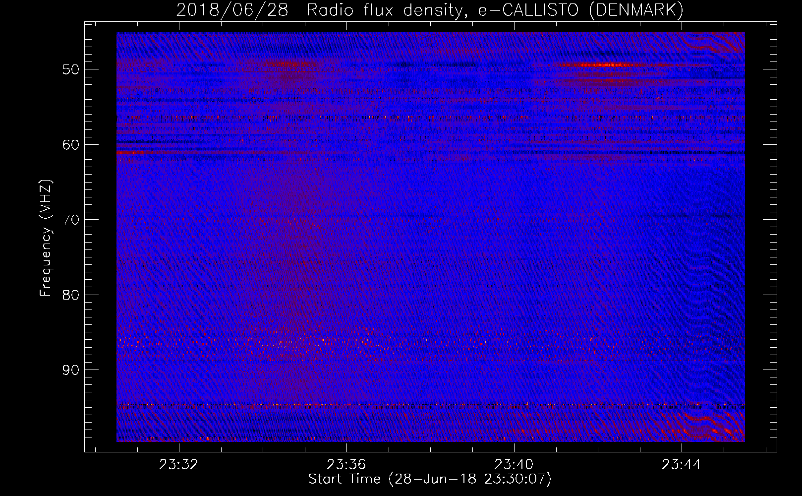
Task: Click the plot title 'Radio flux density, e-CALLISTO (DENMARK)'
Action: [x=495, y=10]
